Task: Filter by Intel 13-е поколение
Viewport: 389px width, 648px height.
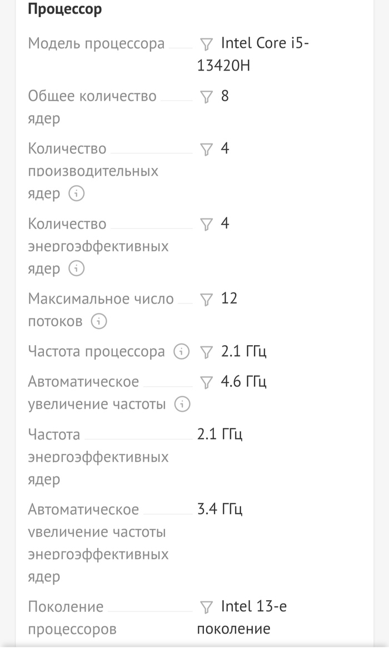Action: (206, 607)
